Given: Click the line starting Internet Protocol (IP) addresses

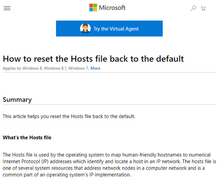Looking at the screenshot, I should 109,161.
